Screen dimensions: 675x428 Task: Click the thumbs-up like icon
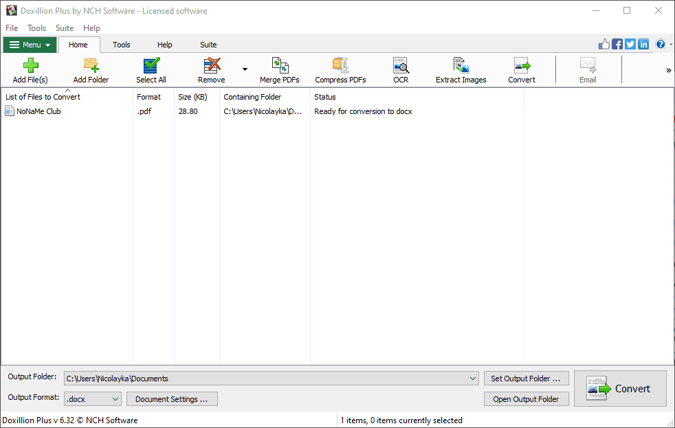tap(604, 44)
